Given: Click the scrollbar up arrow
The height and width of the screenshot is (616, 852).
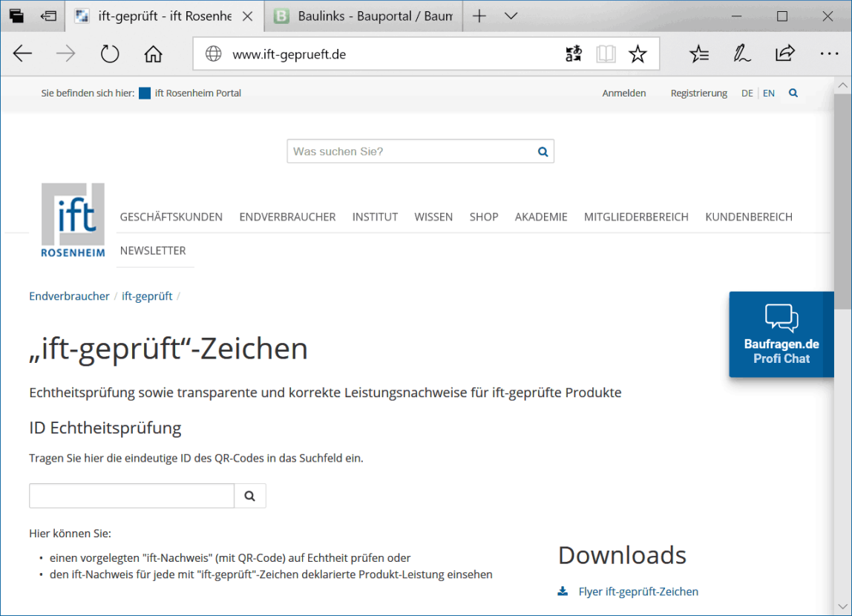Looking at the screenshot, I should click(x=843, y=85).
